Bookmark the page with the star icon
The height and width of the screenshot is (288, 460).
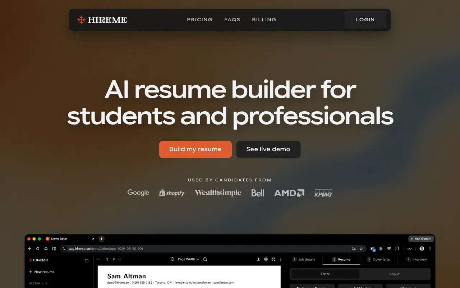pyautogui.click(x=361, y=248)
